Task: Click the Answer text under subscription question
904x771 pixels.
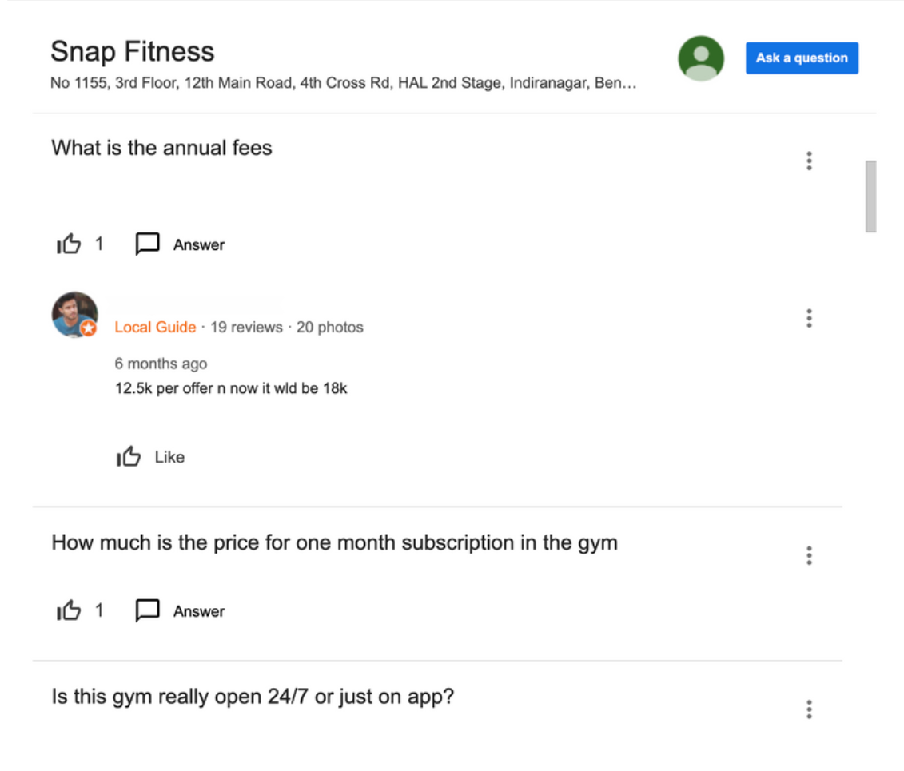Action: [199, 611]
